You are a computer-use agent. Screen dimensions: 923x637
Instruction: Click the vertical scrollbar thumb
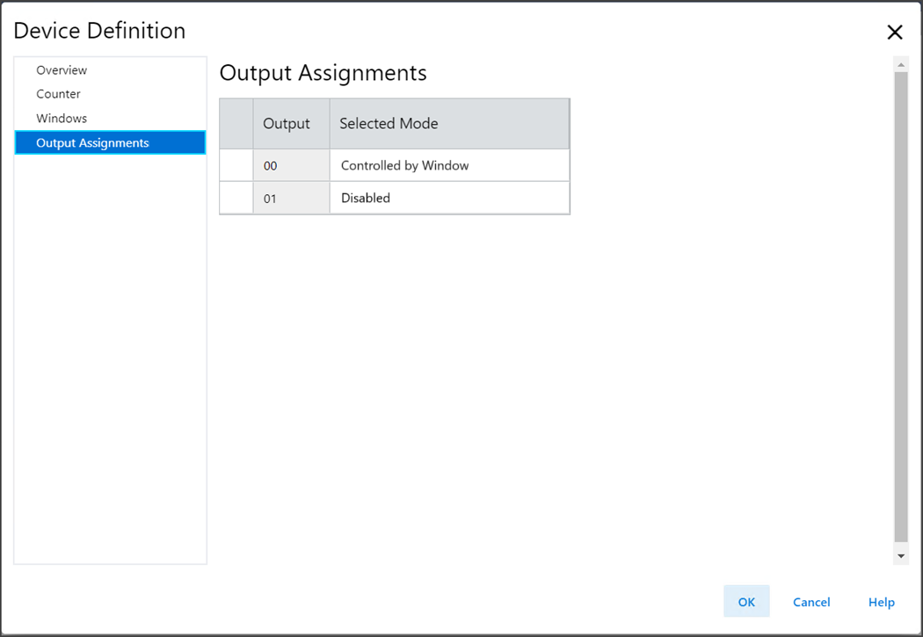(900, 308)
